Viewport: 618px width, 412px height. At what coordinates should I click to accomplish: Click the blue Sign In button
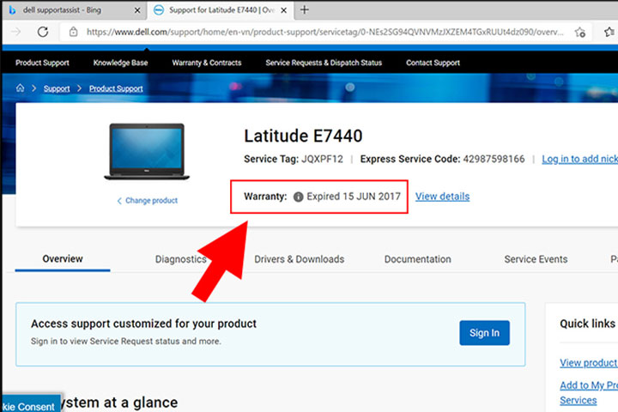[484, 333]
